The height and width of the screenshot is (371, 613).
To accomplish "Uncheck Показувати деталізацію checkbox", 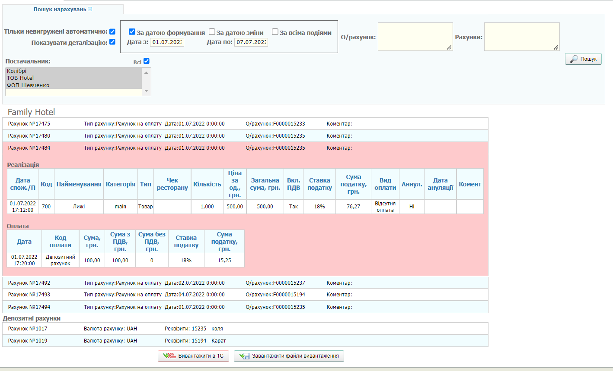I will tap(112, 42).
